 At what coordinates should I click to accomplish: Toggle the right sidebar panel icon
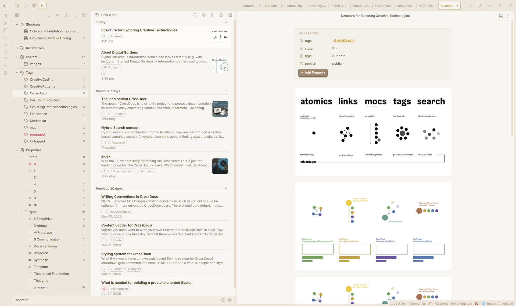click(x=479, y=6)
